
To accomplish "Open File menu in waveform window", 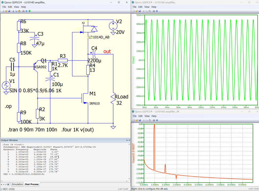I will point(135,7).
